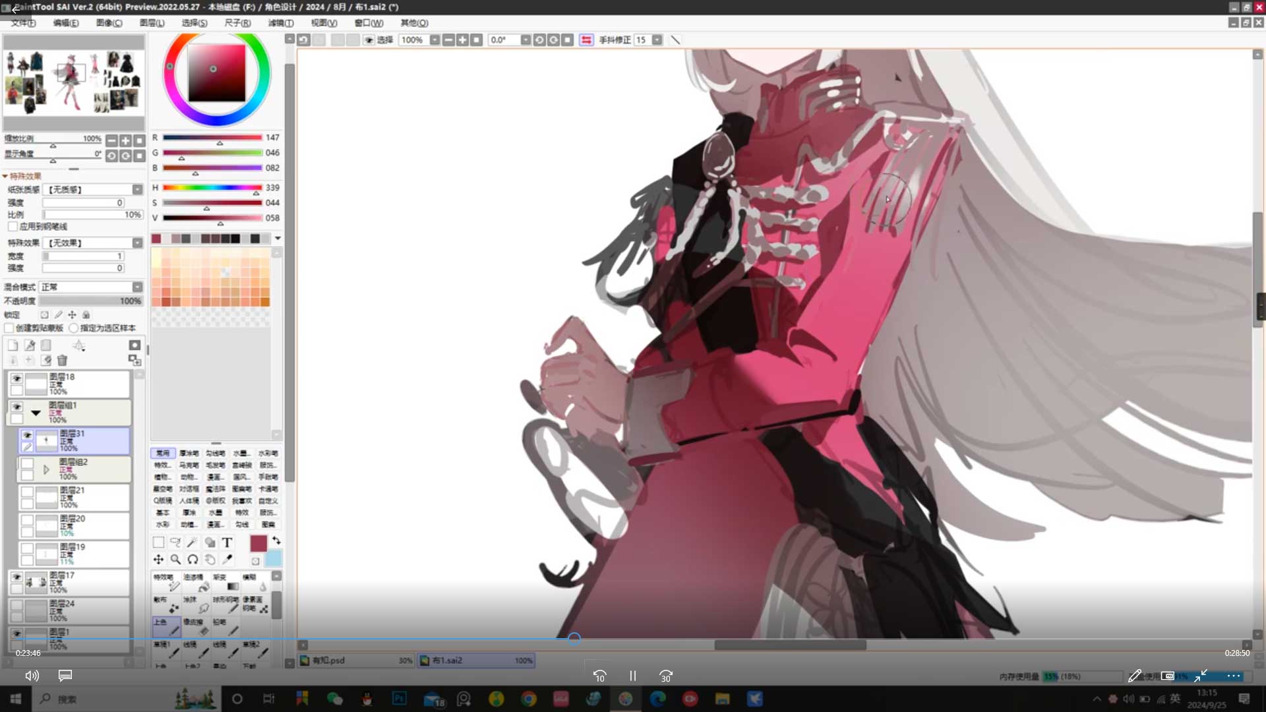Select the rotate view tool
1266x712 pixels.
(x=193, y=560)
